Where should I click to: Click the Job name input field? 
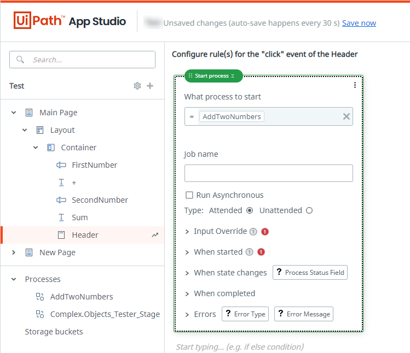[268, 173]
